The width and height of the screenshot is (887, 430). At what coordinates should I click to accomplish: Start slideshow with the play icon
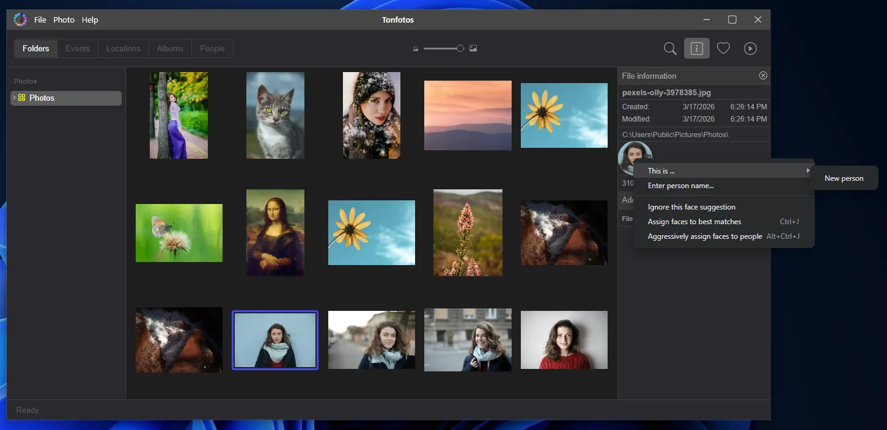[750, 48]
